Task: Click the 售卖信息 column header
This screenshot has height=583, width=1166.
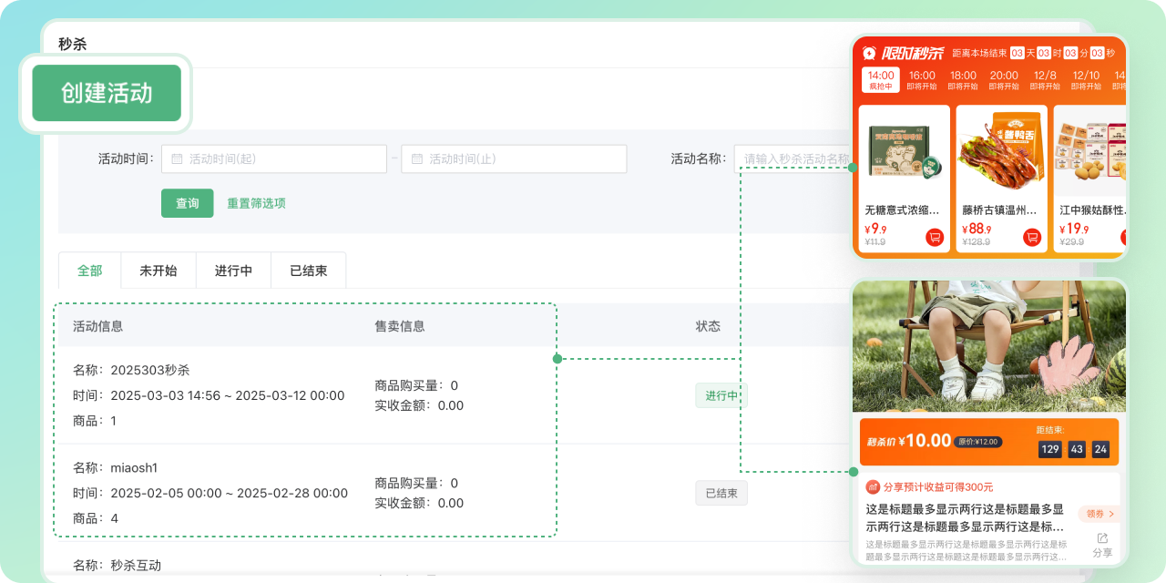Action: [400, 325]
